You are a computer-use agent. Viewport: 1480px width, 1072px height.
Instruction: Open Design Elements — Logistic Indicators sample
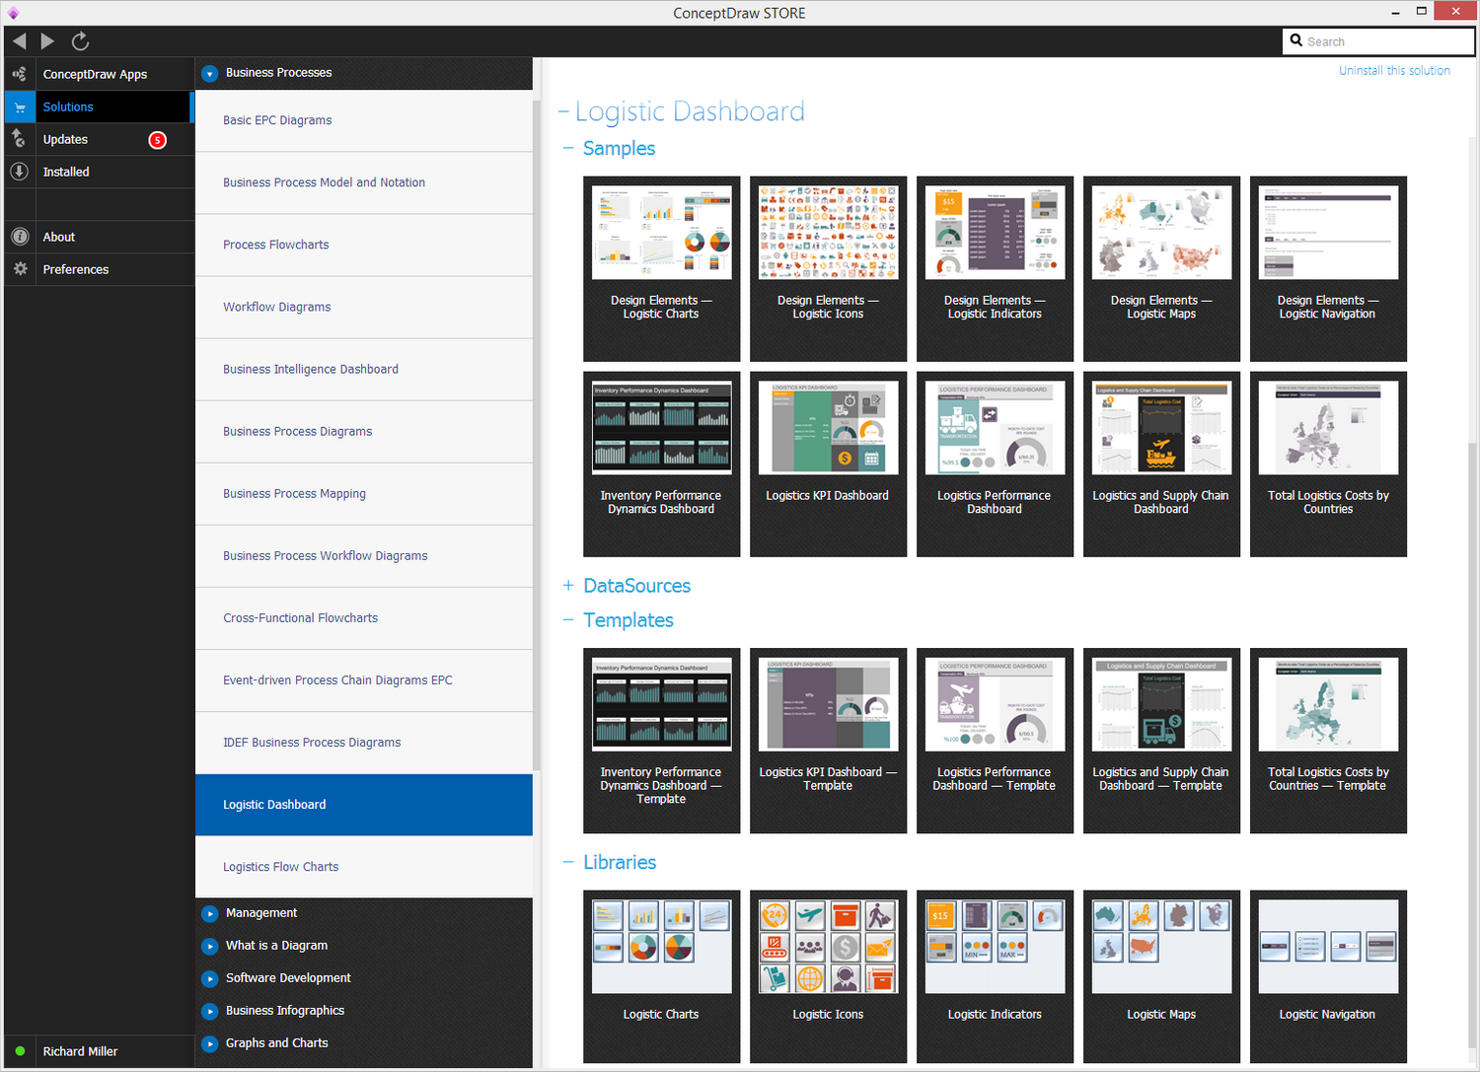[995, 269]
